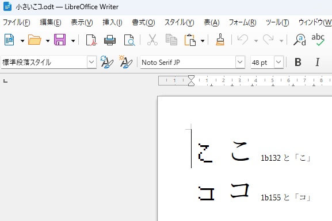332x221 pixels.
Task: Open the Redo history dropdown
Action: (281, 41)
